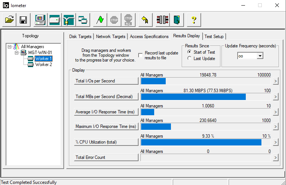Start tests with the green flag icon
The height and width of the screenshot is (185, 286).
click(100, 20)
